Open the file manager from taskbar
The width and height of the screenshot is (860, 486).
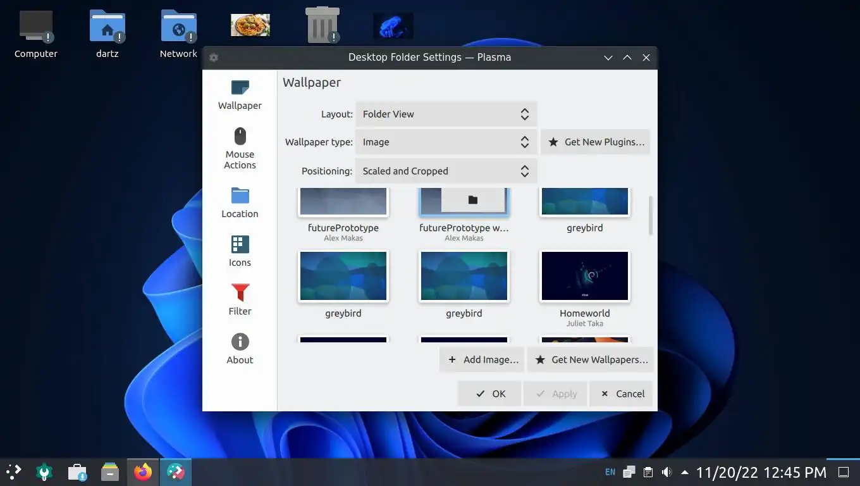[x=110, y=471]
